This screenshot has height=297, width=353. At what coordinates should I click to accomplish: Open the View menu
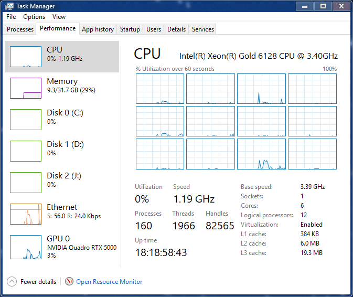pyautogui.click(x=59, y=17)
